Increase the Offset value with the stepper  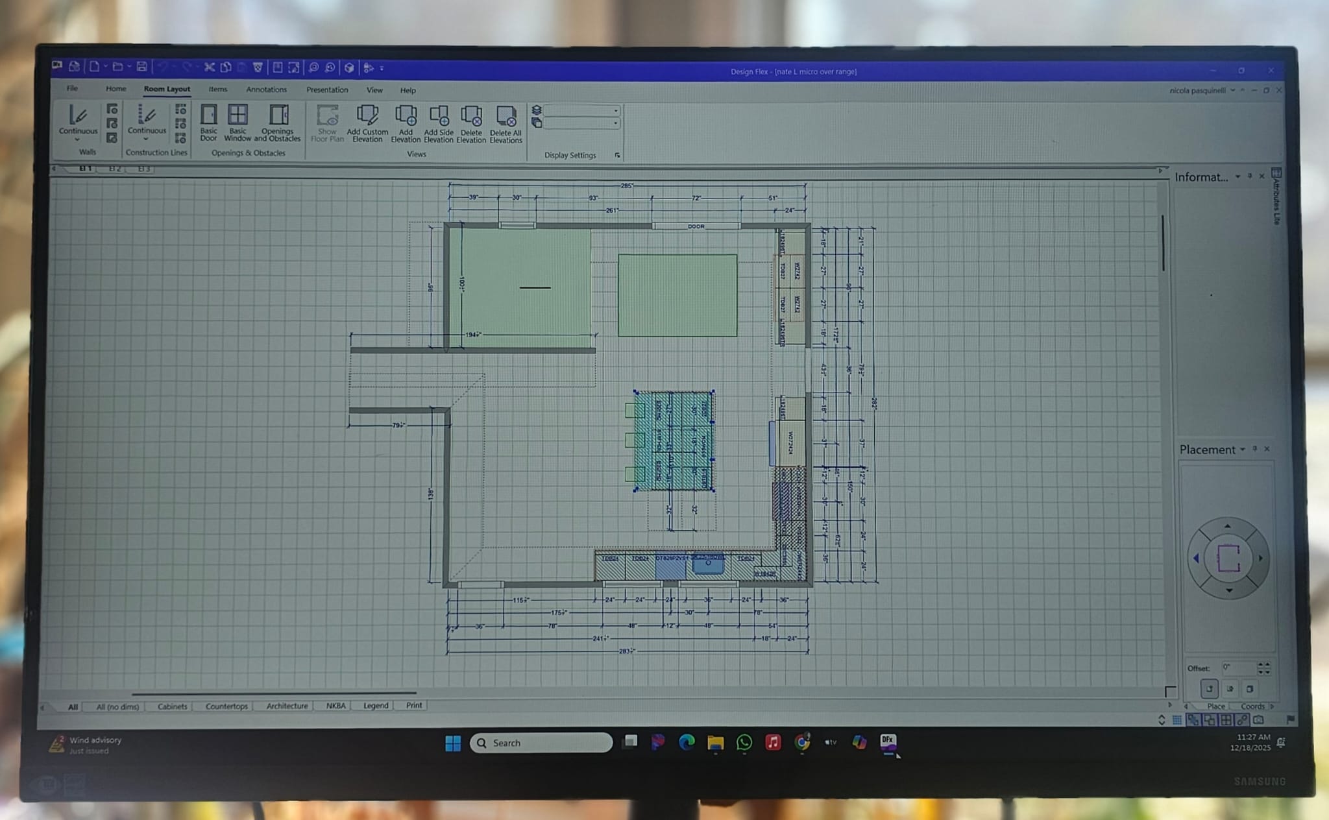click(x=1261, y=666)
